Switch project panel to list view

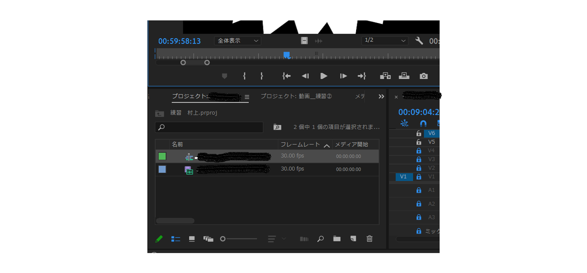point(176,239)
